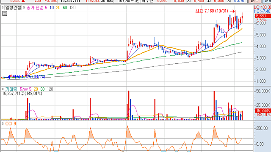Collapse the CCI 9 panel square marker
Image resolution: width=271 pixels, height=152 pixels.
3,124
